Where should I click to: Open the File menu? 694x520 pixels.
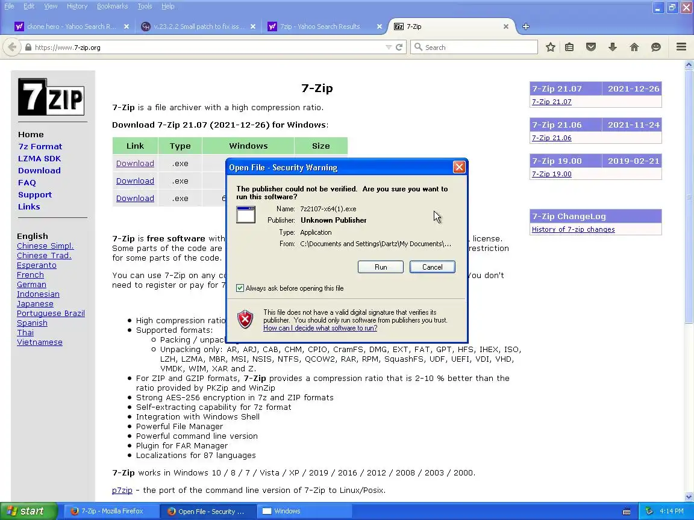(9, 6)
